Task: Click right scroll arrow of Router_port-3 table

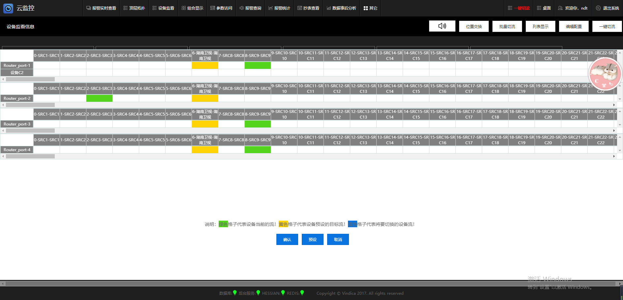Action: click(x=614, y=131)
